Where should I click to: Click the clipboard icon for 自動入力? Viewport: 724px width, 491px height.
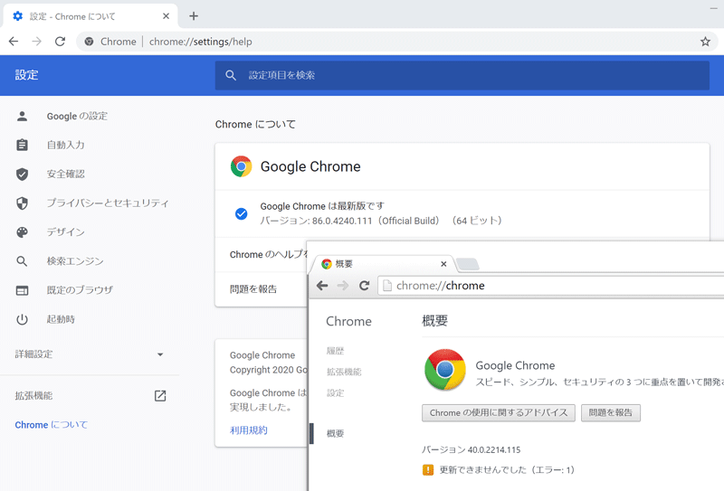tap(22, 145)
